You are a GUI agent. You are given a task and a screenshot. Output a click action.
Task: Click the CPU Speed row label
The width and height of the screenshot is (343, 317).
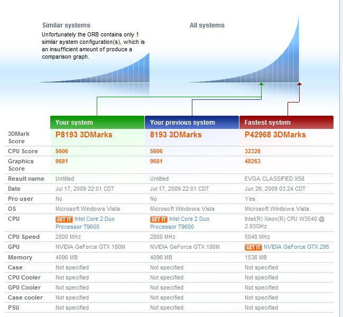(24, 237)
